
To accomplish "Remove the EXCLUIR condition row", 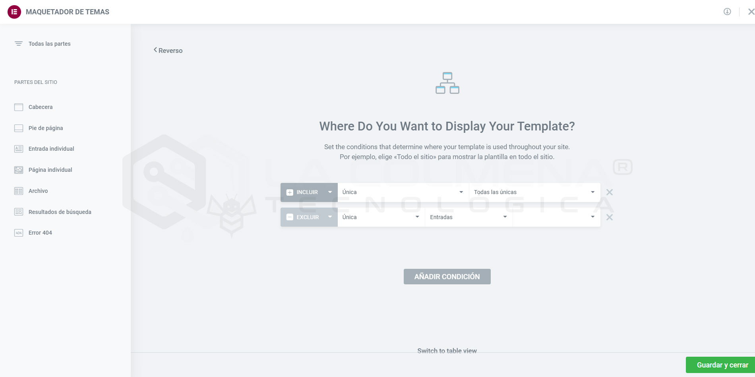I will click(x=609, y=218).
